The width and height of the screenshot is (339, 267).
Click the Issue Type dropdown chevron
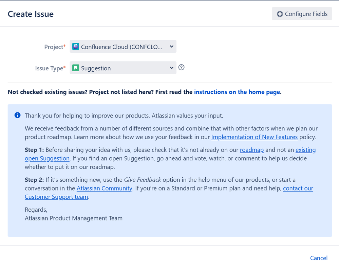coord(171,68)
